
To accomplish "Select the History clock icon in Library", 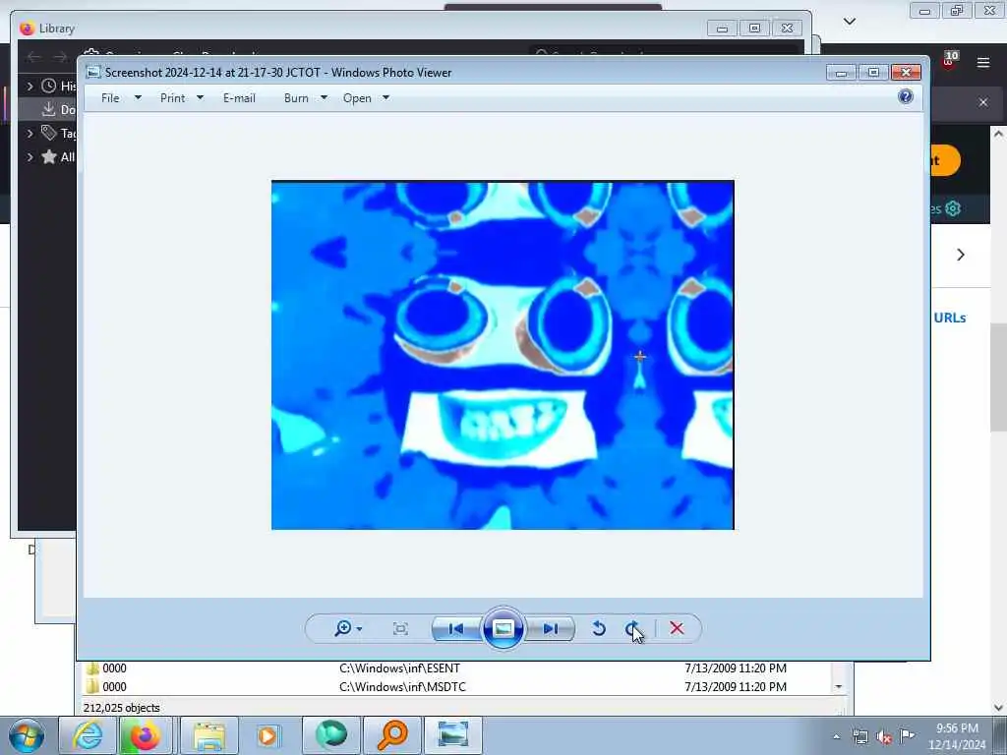I will click(x=49, y=86).
